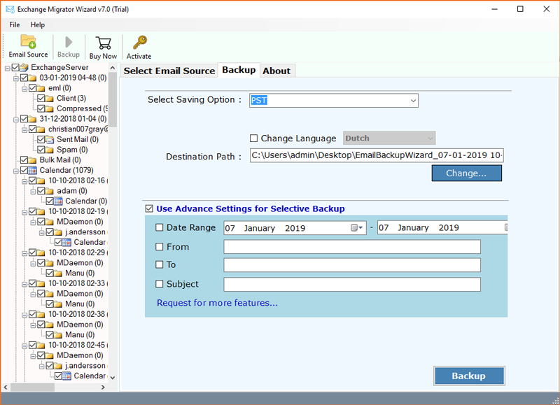Click the Client (3) folder icon

coord(50,99)
